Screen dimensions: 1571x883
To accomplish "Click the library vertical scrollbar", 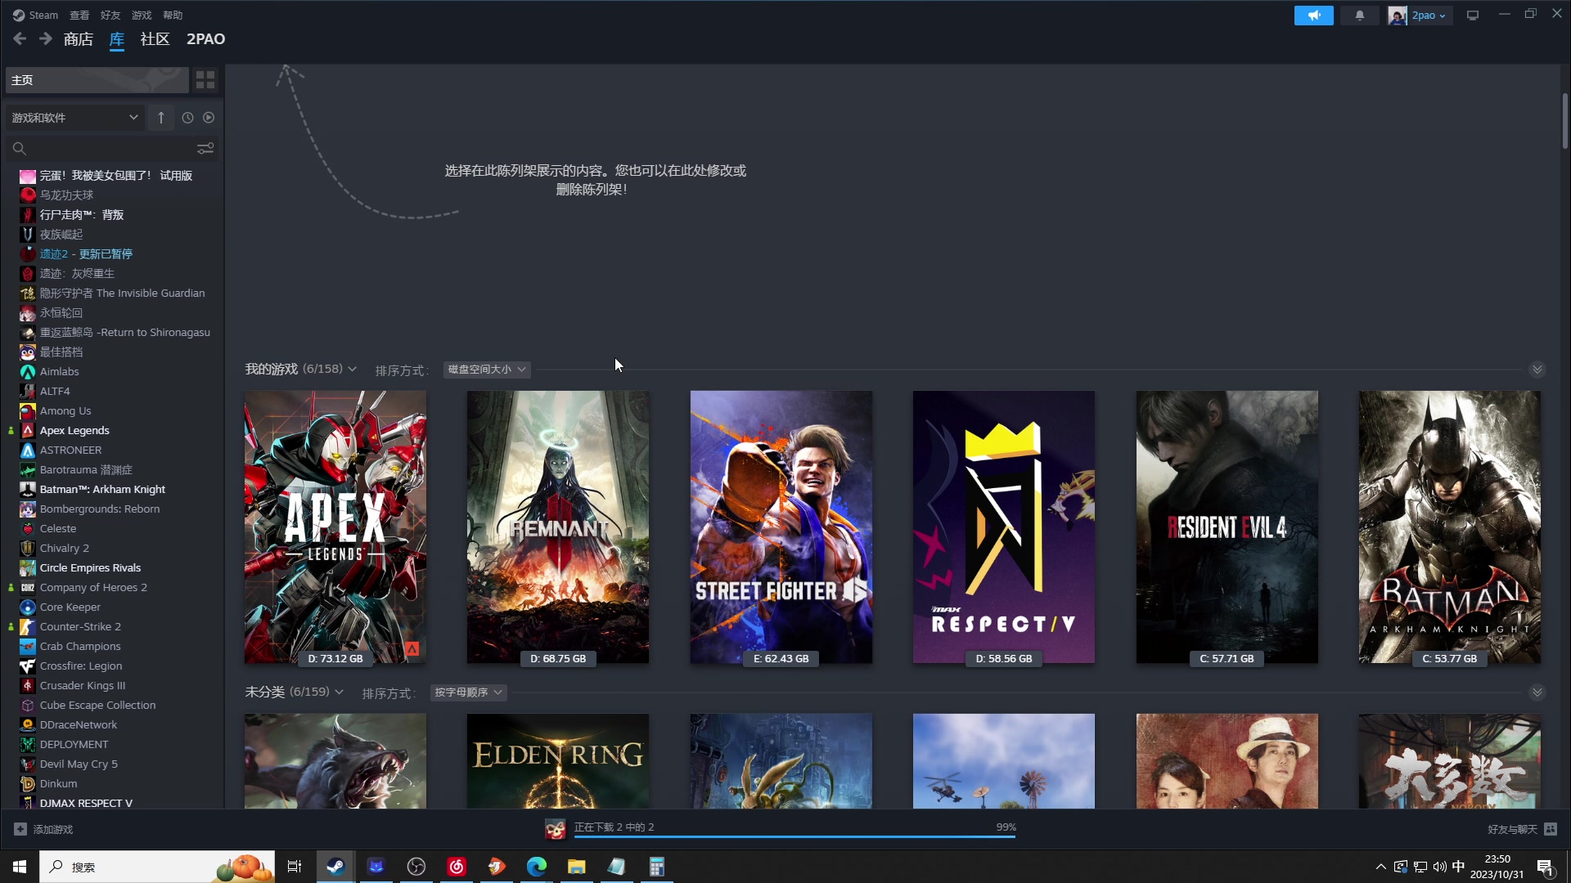I will (x=1564, y=120).
